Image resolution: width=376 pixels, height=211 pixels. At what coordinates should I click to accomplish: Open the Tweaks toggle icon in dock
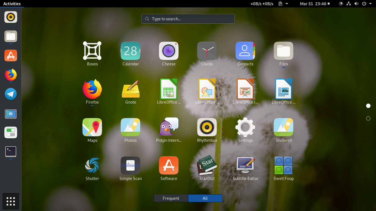point(11,132)
